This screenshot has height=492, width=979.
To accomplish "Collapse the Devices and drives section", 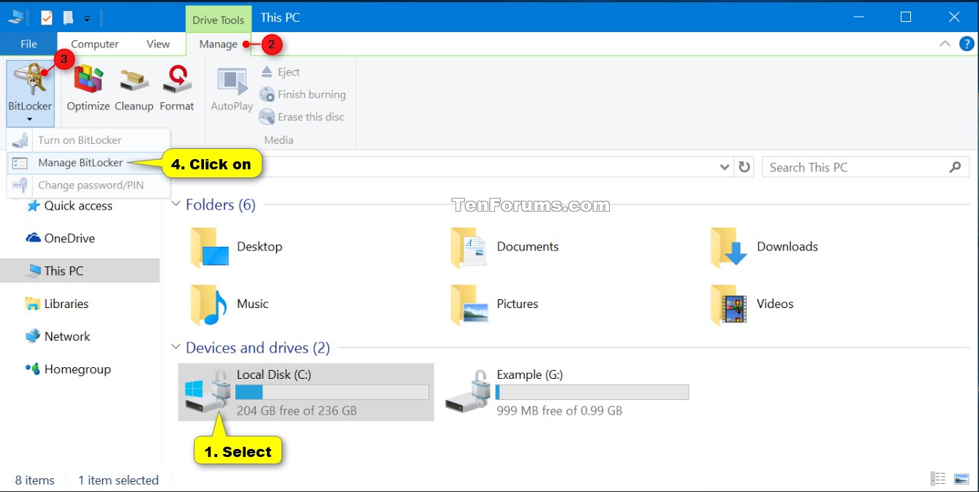I will point(175,347).
